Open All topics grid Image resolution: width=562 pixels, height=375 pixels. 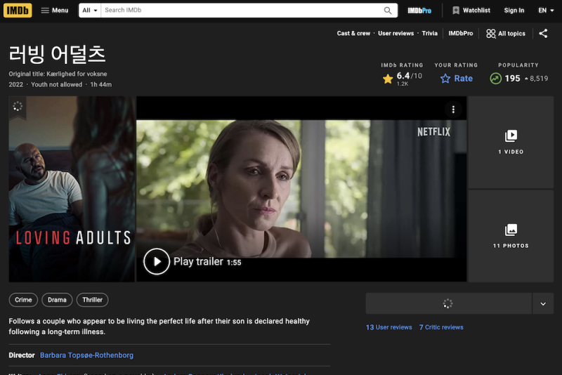click(506, 34)
